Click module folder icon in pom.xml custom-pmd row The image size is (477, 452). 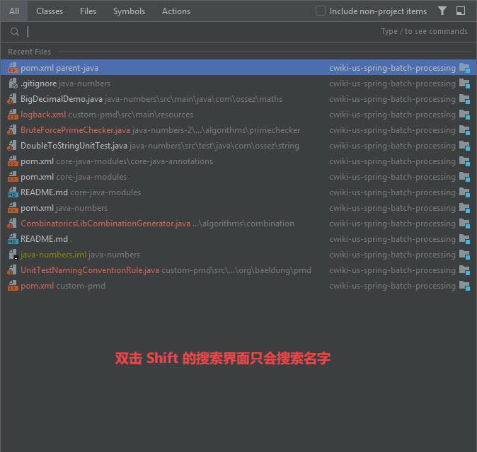[x=464, y=286]
